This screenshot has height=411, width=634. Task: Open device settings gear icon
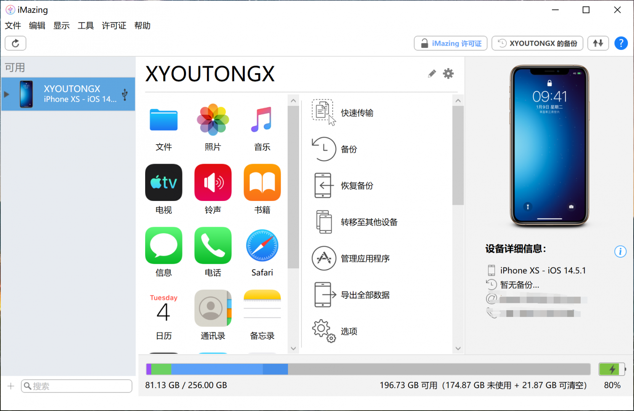pos(448,73)
